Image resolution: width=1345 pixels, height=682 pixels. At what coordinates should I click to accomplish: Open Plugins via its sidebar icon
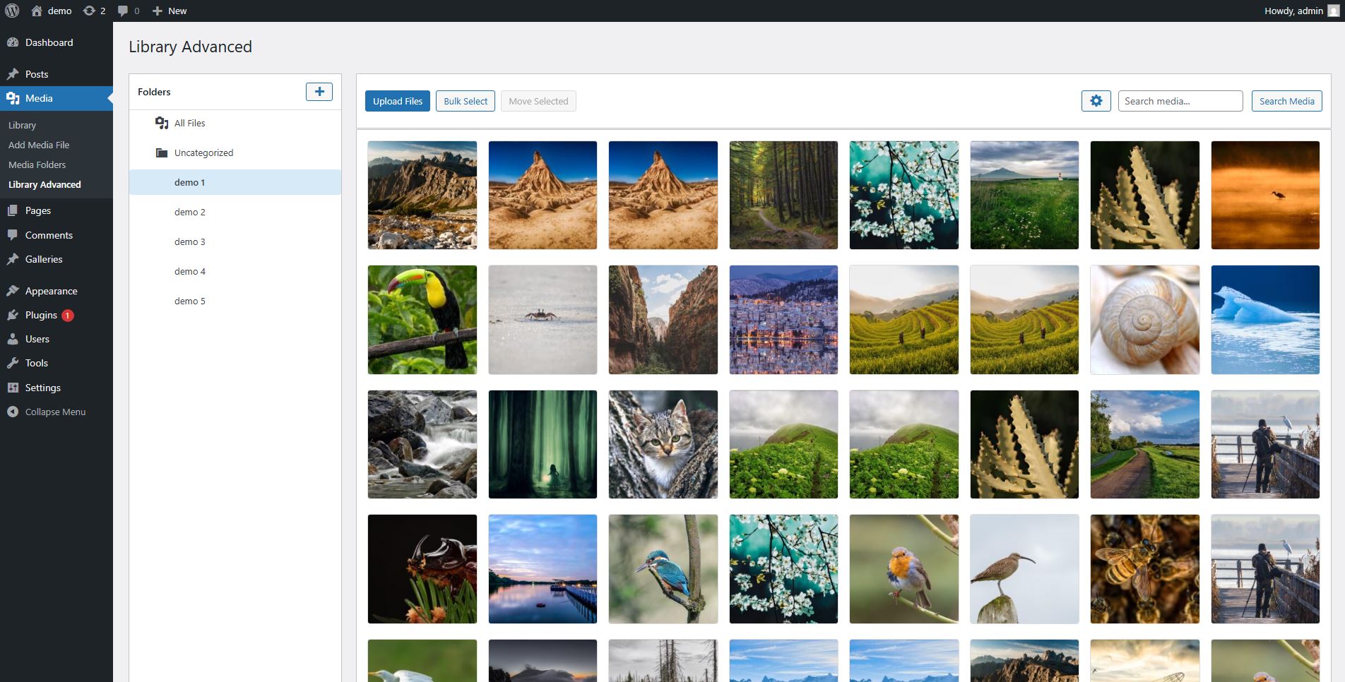click(x=13, y=315)
